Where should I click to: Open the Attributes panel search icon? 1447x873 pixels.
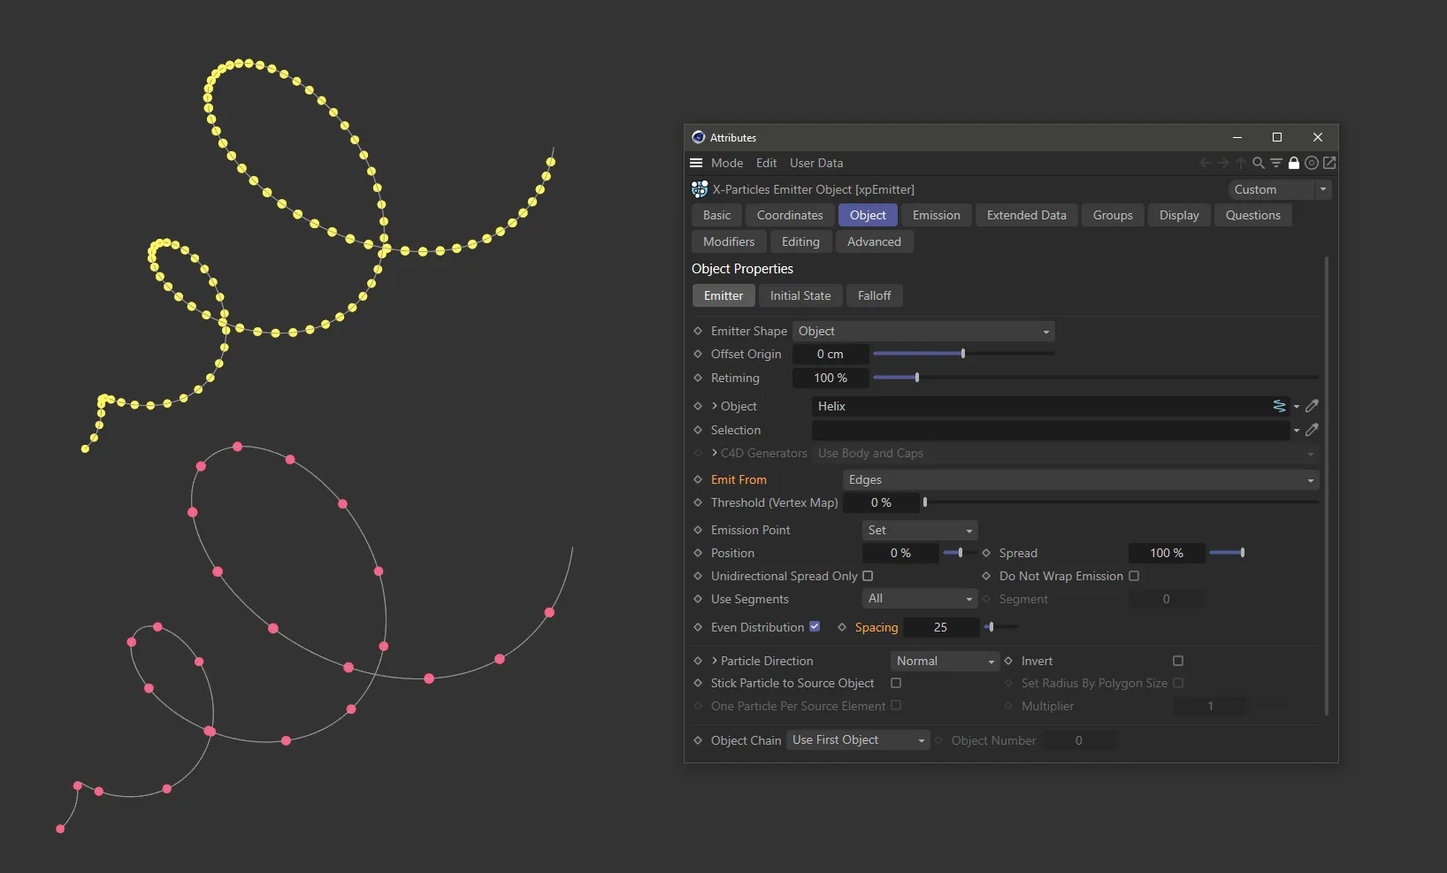(x=1258, y=163)
